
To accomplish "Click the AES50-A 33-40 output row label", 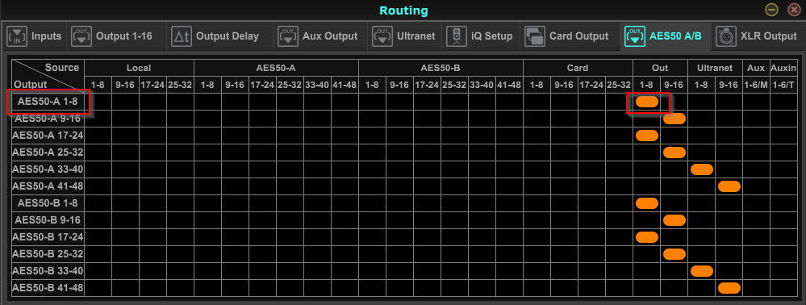I will [48, 169].
